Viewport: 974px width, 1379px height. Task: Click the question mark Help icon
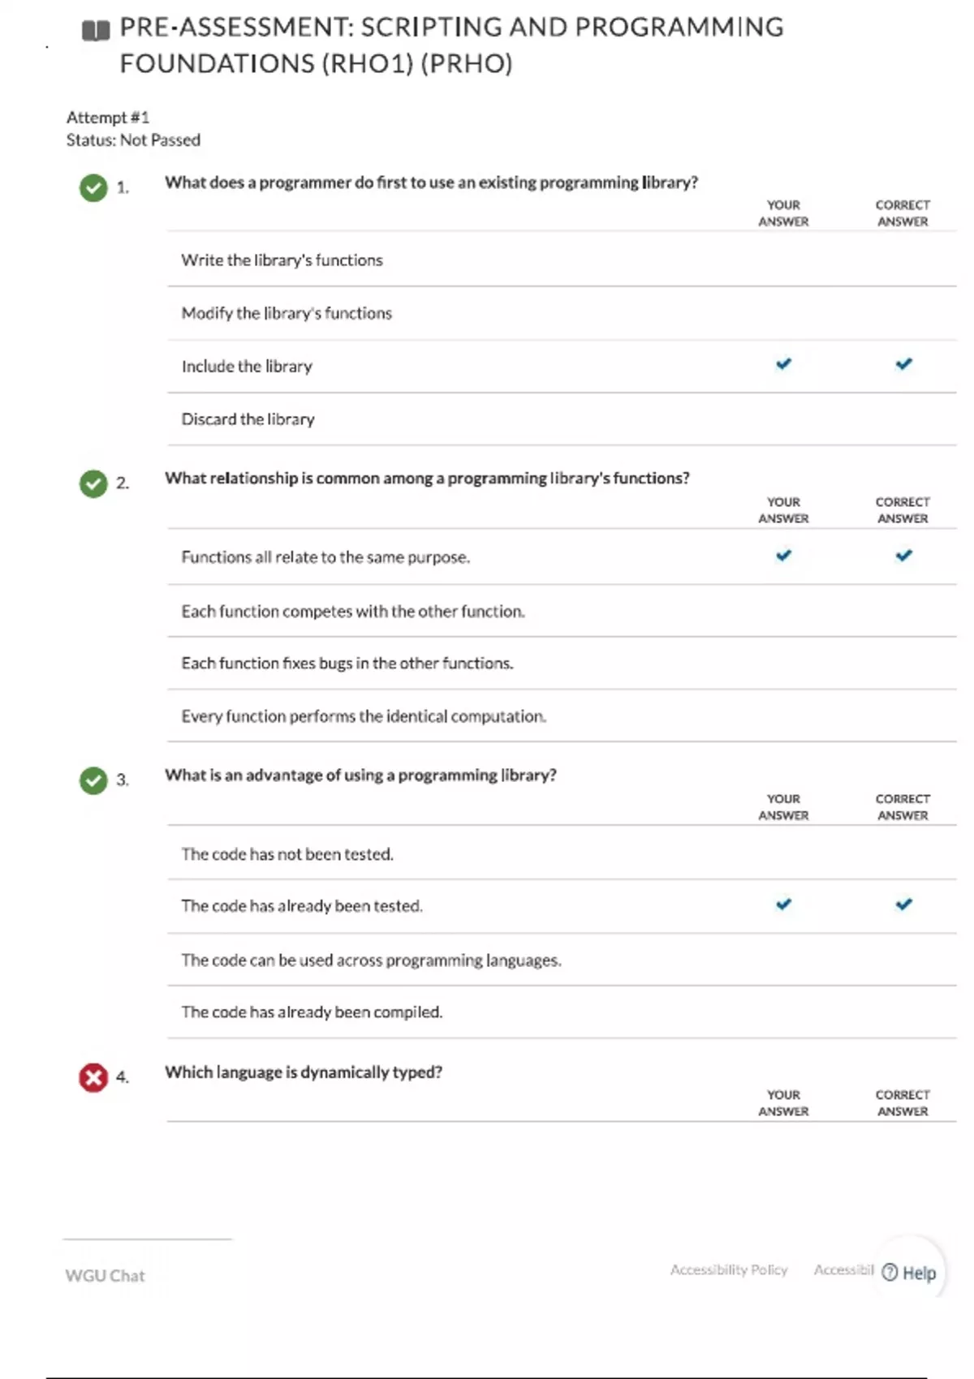point(890,1272)
